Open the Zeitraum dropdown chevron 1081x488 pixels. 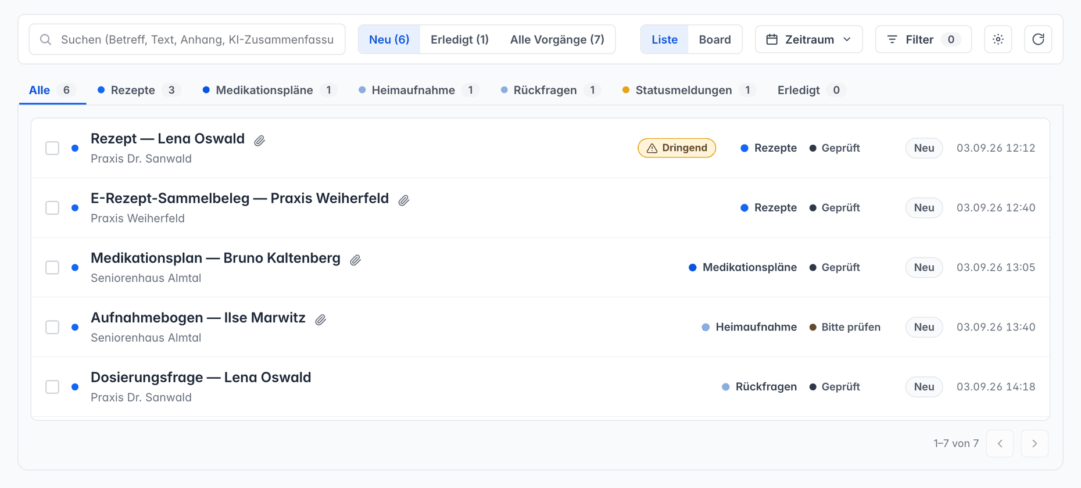click(x=847, y=40)
